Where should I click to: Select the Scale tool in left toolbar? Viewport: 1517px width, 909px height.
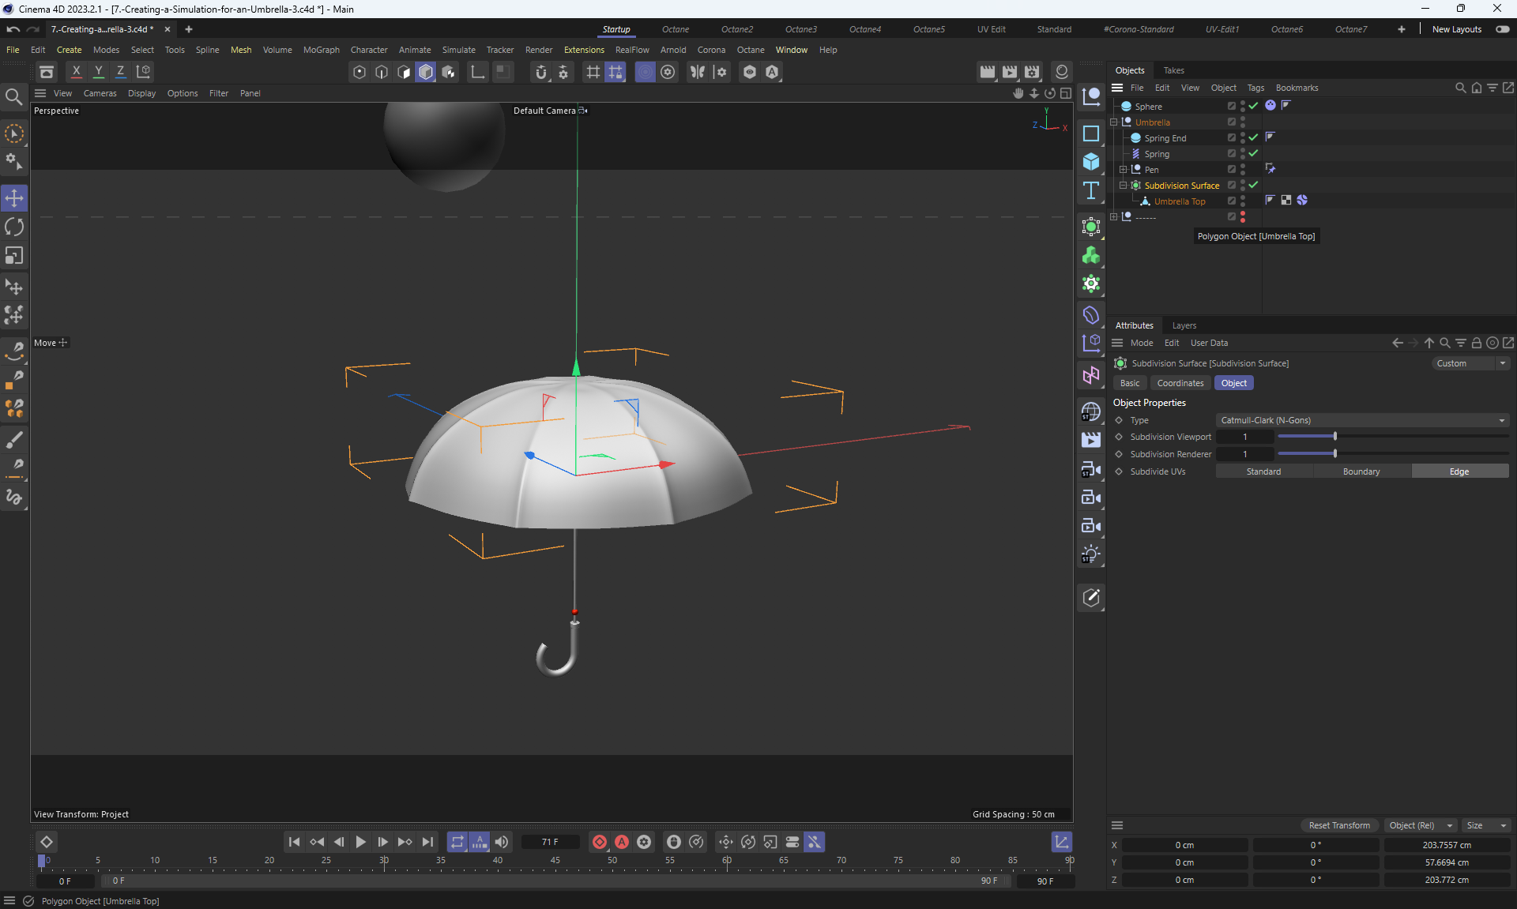coord(14,256)
